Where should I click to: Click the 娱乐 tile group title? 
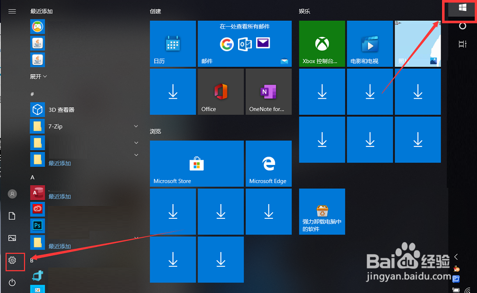click(x=304, y=12)
